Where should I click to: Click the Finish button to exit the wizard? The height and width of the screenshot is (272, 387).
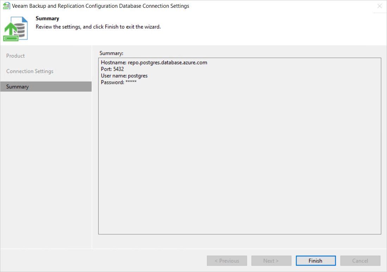point(316,260)
